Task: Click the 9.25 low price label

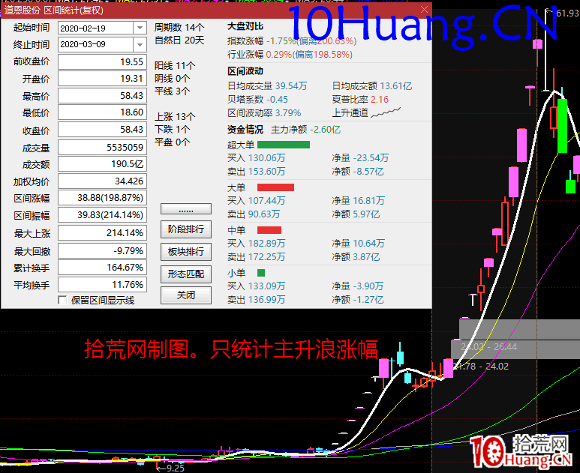Action: pyautogui.click(x=174, y=469)
